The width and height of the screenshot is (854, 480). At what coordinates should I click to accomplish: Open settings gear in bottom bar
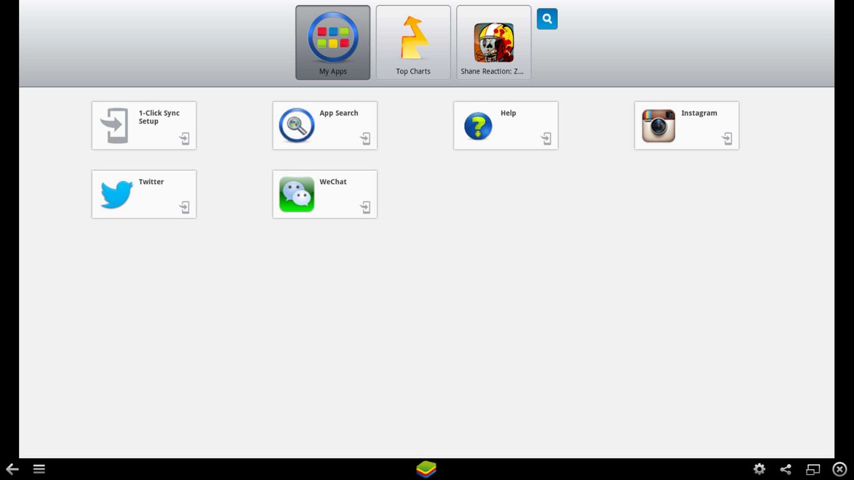760,469
